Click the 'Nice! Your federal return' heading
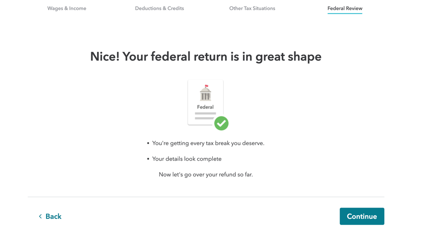430x242 pixels. tap(206, 57)
